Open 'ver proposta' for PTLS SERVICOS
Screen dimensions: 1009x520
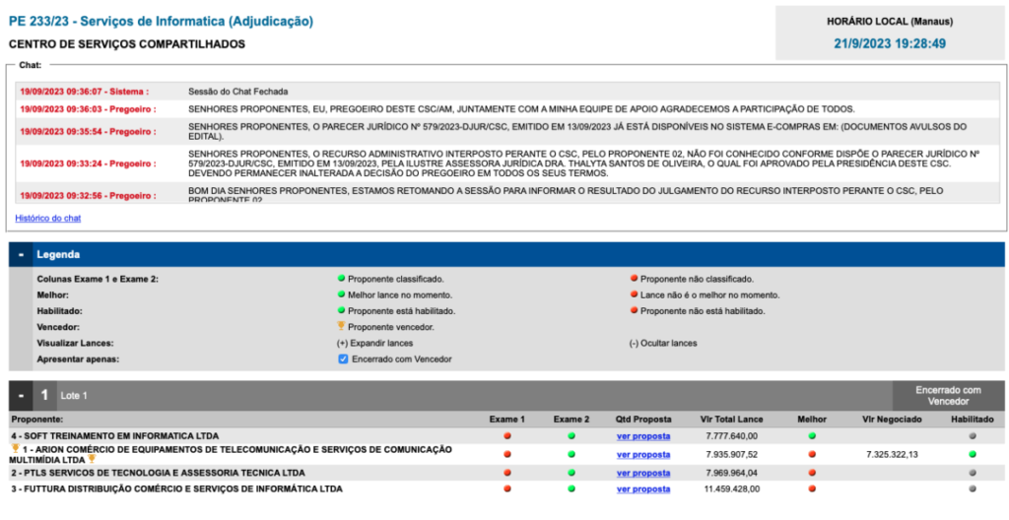tap(643, 473)
